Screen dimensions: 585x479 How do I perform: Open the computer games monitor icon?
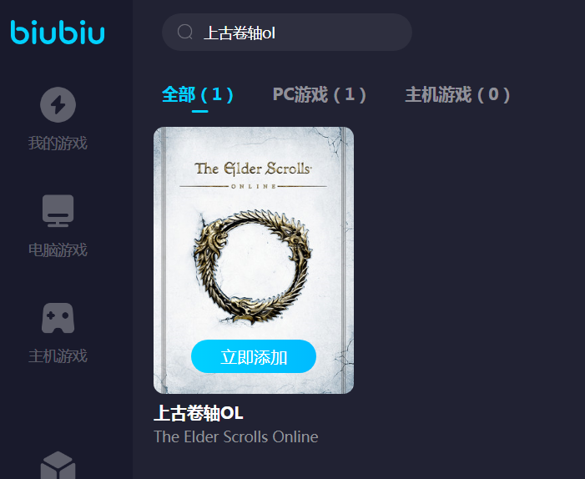pyautogui.click(x=58, y=211)
